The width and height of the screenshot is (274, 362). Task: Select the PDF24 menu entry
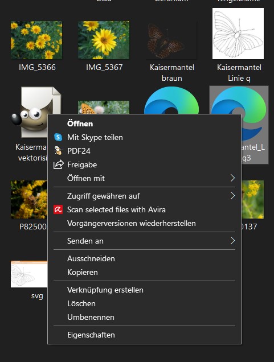[x=144, y=151]
